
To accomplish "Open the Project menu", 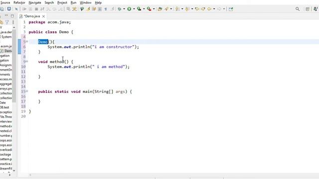I will (62, 2).
